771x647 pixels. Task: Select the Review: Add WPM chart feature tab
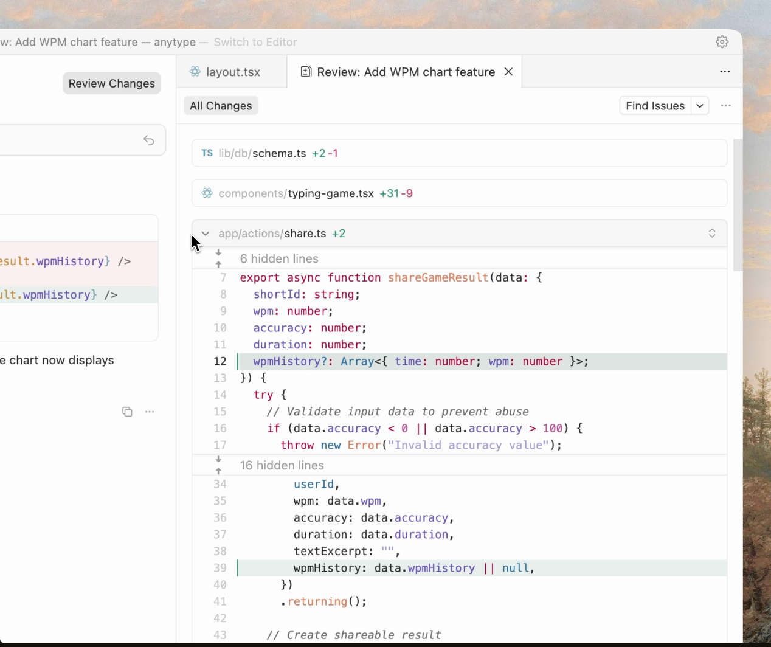coord(406,72)
